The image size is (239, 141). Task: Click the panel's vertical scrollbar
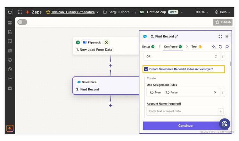[230, 64]
